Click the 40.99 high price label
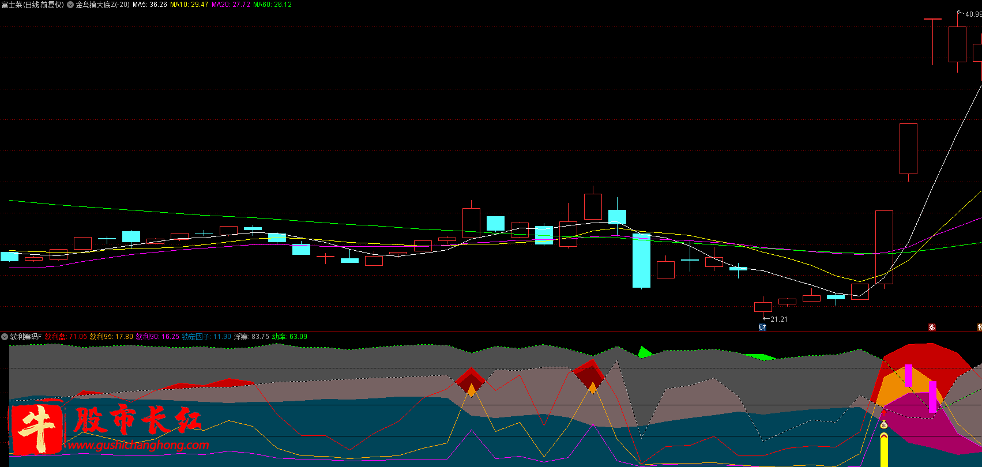The height and width of the screenshot is (467, 982). [x=973, y=14]
